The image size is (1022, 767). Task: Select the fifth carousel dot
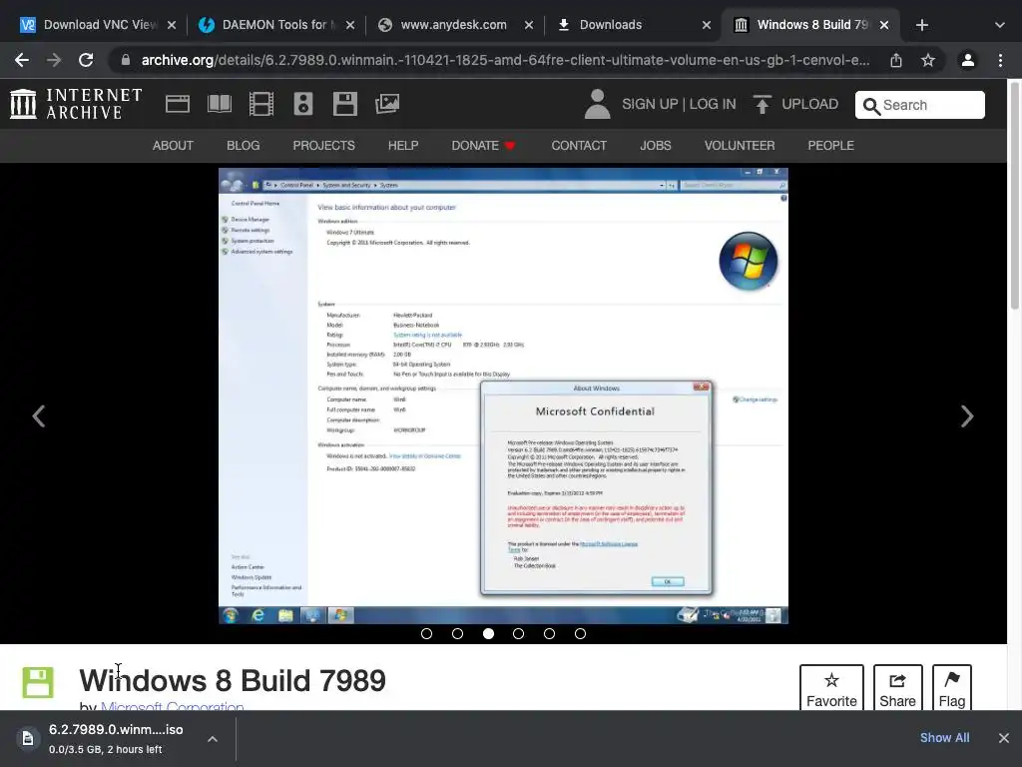550,634
